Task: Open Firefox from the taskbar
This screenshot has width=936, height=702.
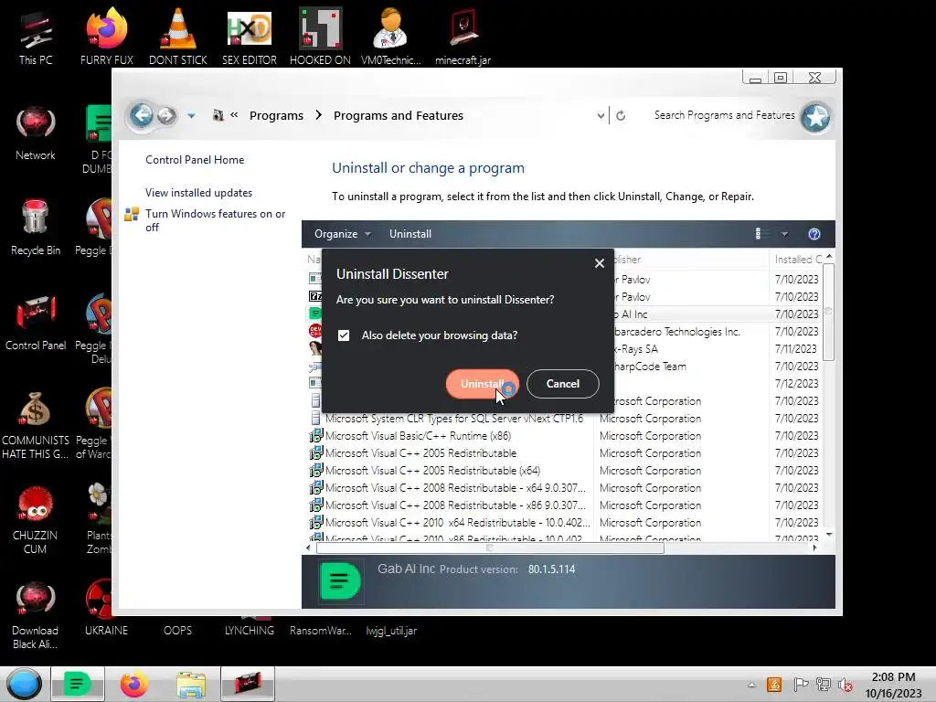Action: click(133, 684)
